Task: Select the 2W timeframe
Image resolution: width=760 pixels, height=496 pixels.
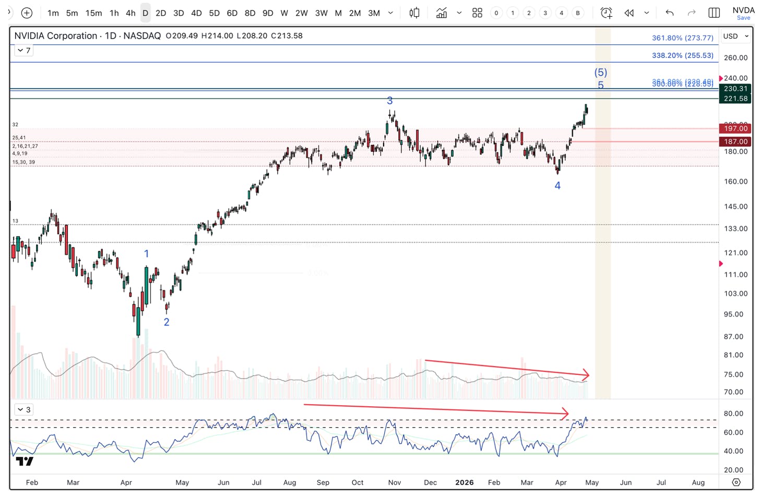Action: pos(302,13)
